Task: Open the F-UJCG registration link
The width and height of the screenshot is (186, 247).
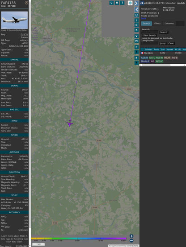Action: point(24,34)
